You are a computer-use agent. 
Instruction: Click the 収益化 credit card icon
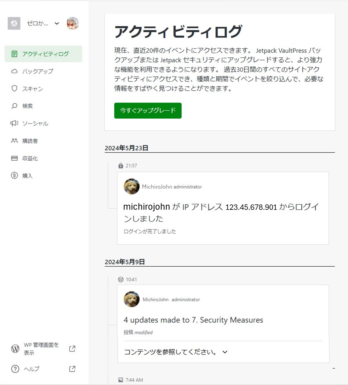(14, 158)
